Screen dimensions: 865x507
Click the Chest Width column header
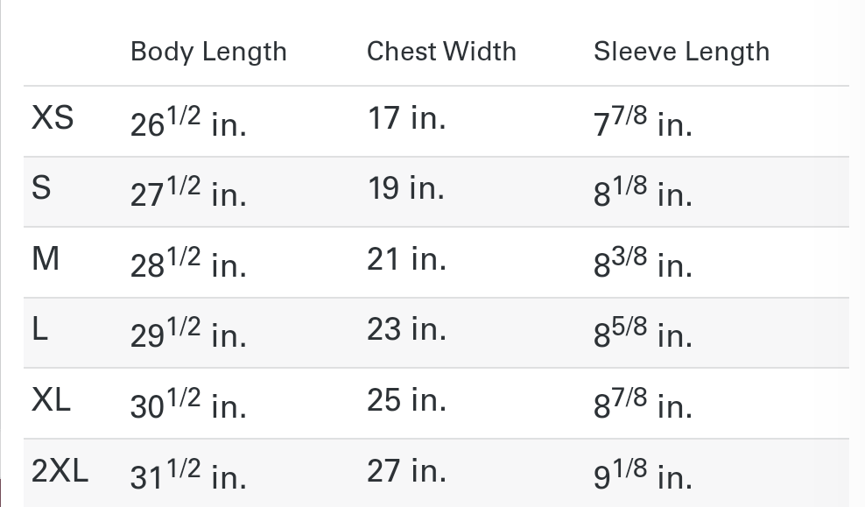(x=441, y=52)
